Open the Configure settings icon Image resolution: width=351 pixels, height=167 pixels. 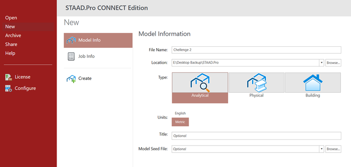click(x=8, y=88)
